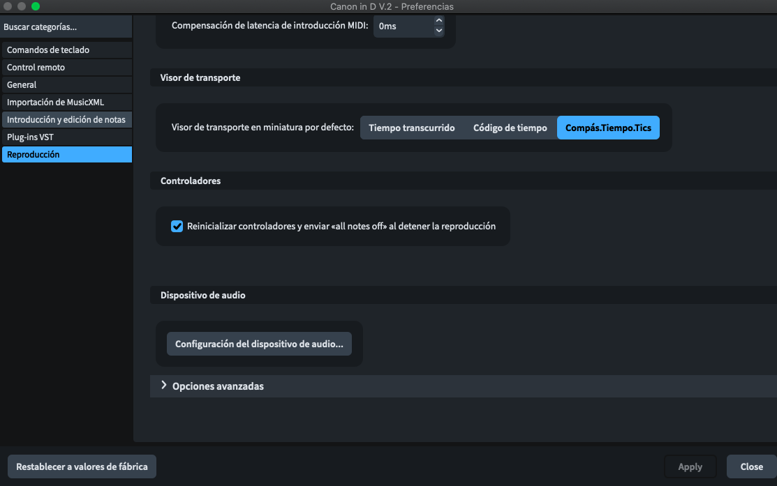Select Tiempo transcurrido transport display option
The width and height of the screenshot is (777, 486).
click(411, 128)
